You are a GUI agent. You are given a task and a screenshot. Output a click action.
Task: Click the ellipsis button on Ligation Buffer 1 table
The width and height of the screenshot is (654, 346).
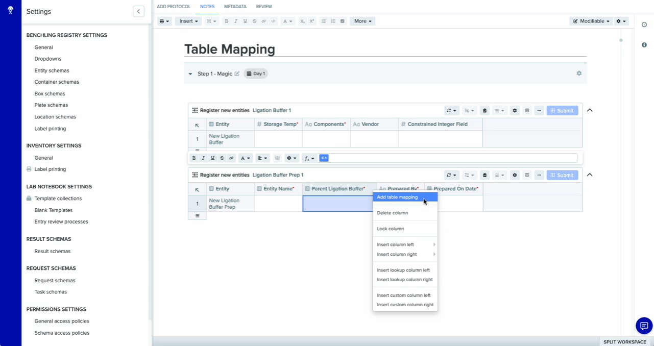click(539, 111)
